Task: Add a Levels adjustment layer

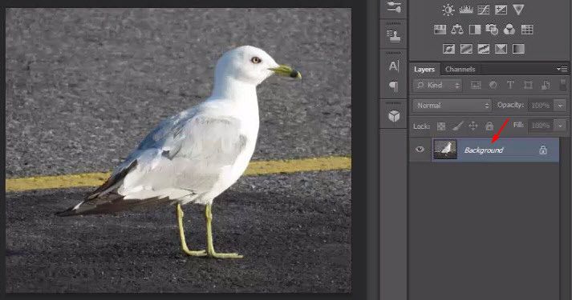Action: click(x=466, y=10)
